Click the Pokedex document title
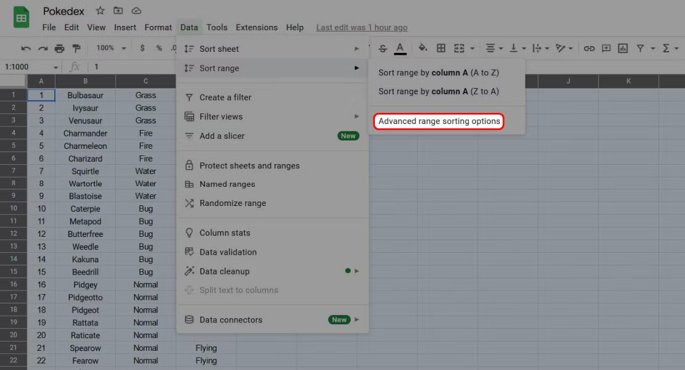 tap(64, 11)
